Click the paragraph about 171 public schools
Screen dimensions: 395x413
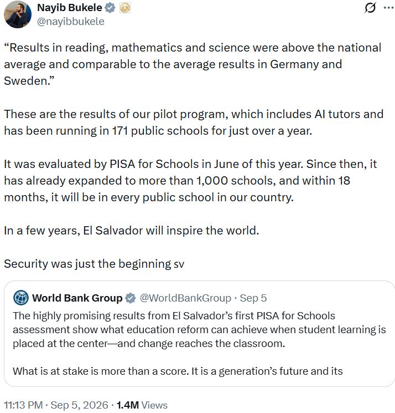pos(194,122)
